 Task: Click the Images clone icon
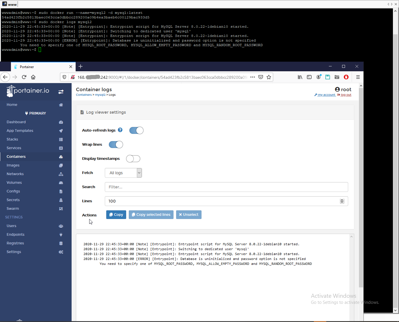pos(61,165)
